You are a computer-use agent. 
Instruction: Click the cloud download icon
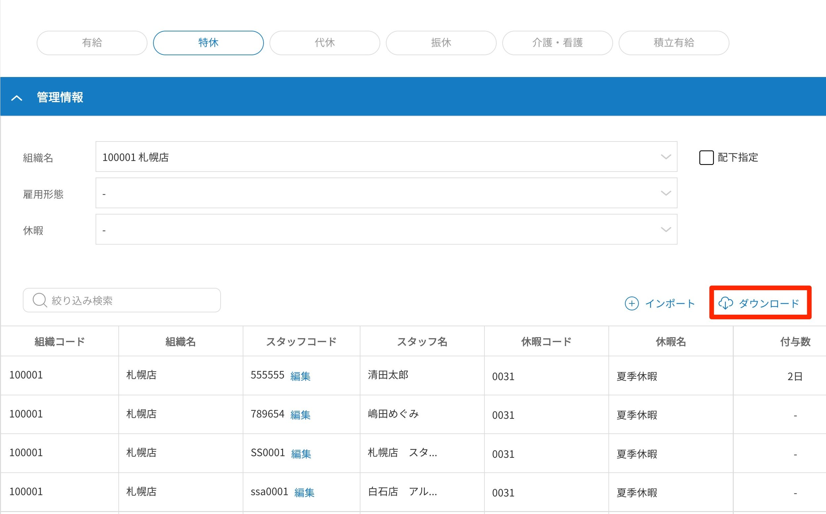(725, 303)
